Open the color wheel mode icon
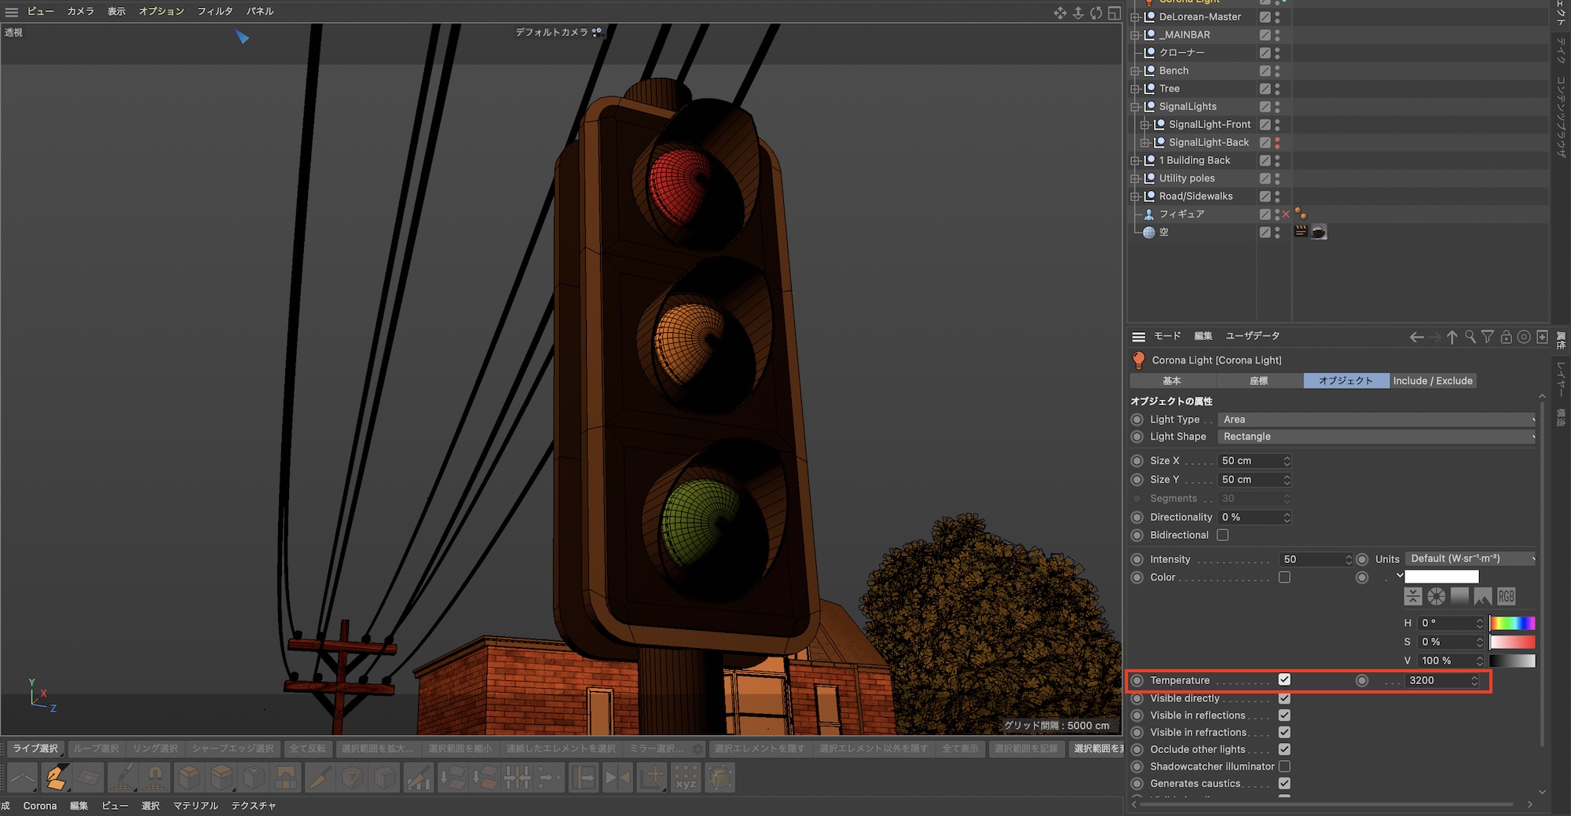1571x816 pixels. click(x=1436, y=597)
